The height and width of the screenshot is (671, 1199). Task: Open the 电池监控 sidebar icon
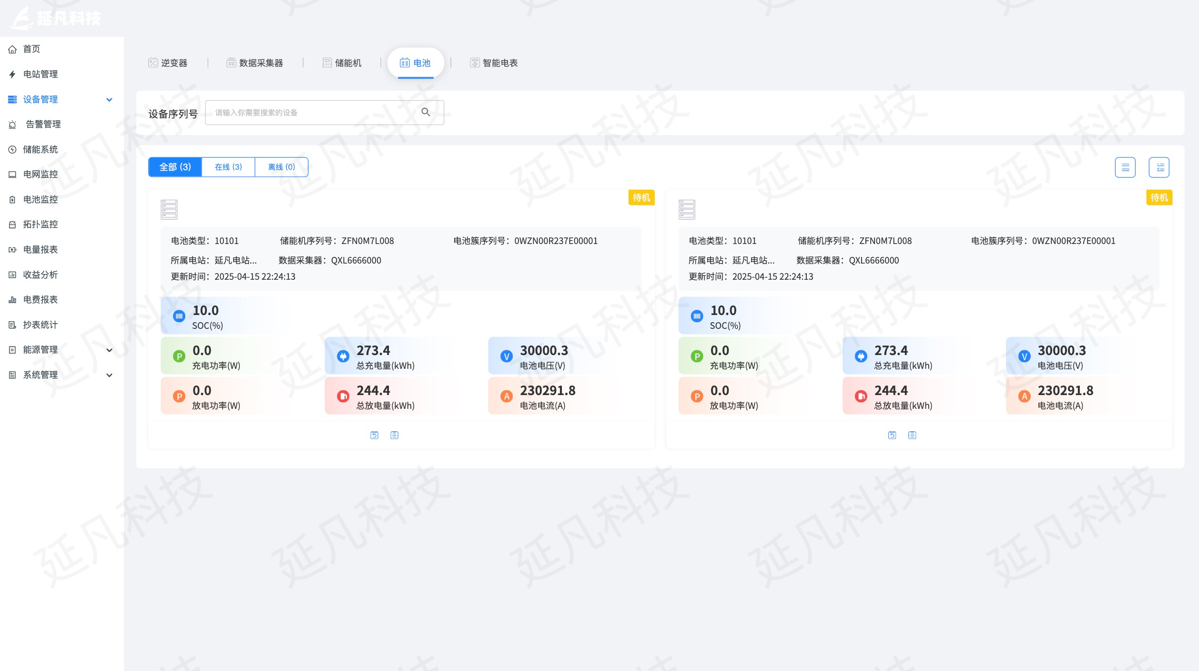tap(13, 200)
